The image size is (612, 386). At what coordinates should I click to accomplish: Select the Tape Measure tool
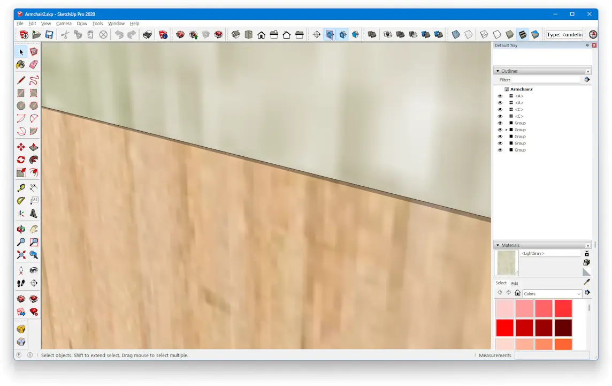pyautogui.click(x=21, y=188)
